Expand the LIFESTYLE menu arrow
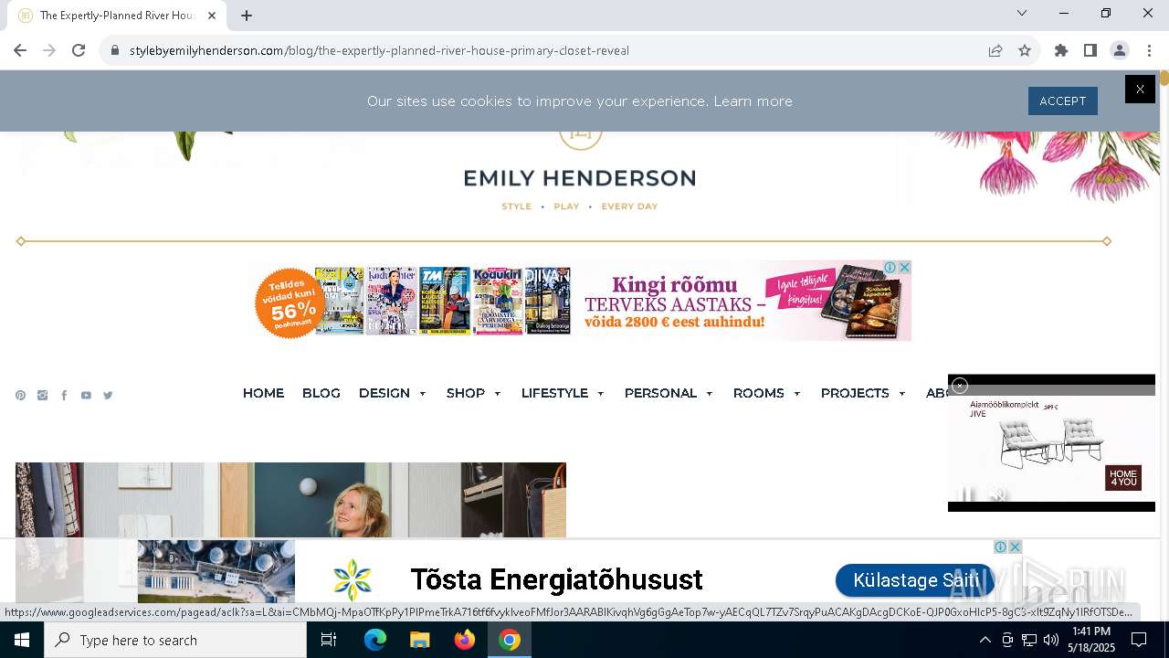The image size is (1169, 658). click(x=600, y=394)
